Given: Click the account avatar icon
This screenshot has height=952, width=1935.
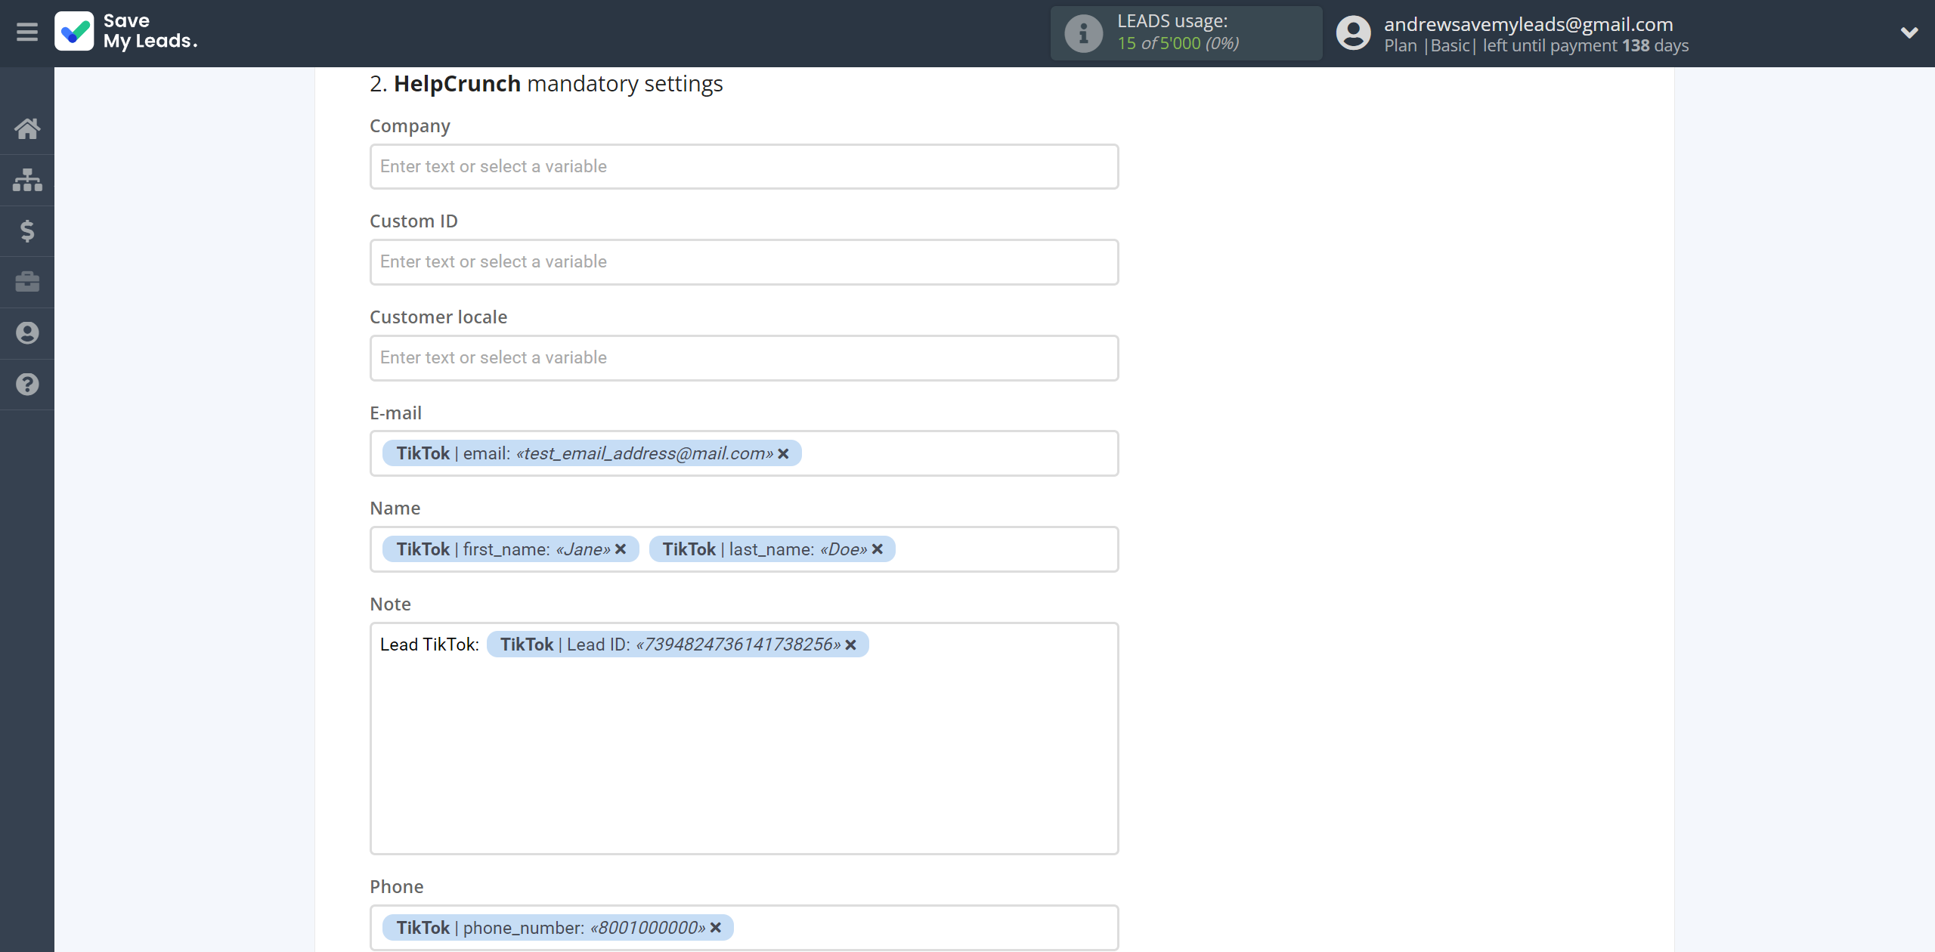Looking at the screenshot, I should point(1354,33).
